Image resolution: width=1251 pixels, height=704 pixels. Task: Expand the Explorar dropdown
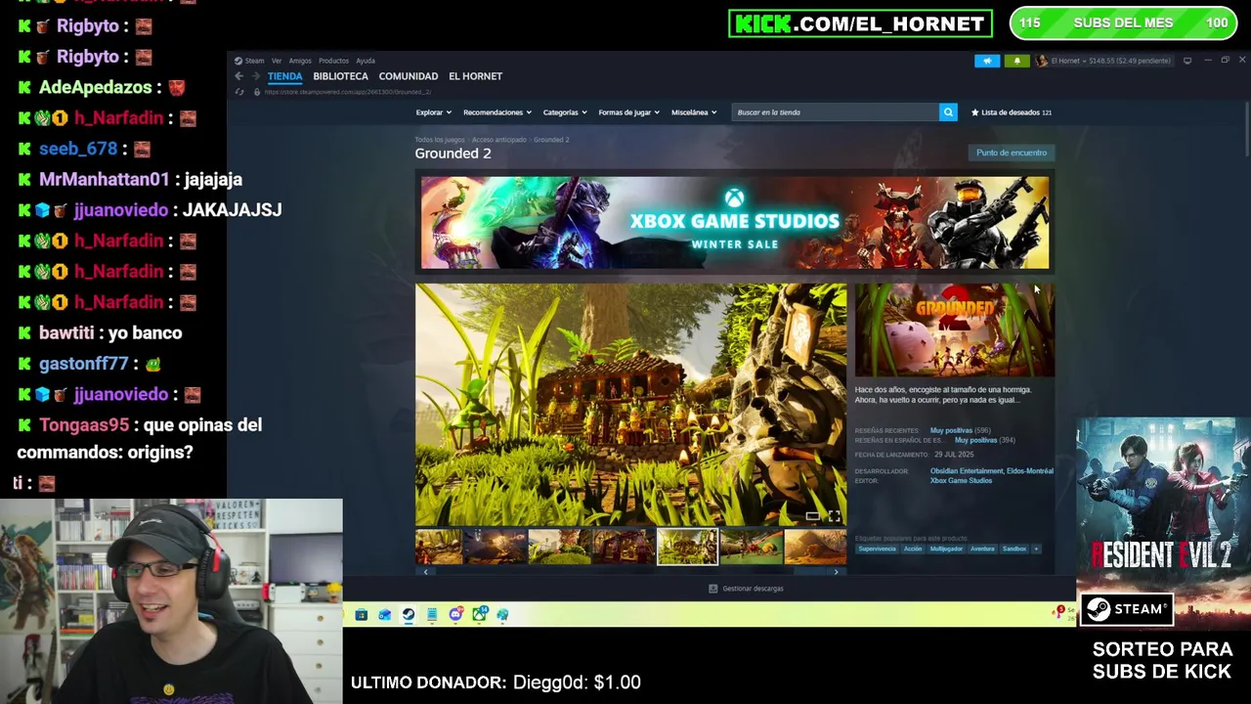click(x=433, y=112)
